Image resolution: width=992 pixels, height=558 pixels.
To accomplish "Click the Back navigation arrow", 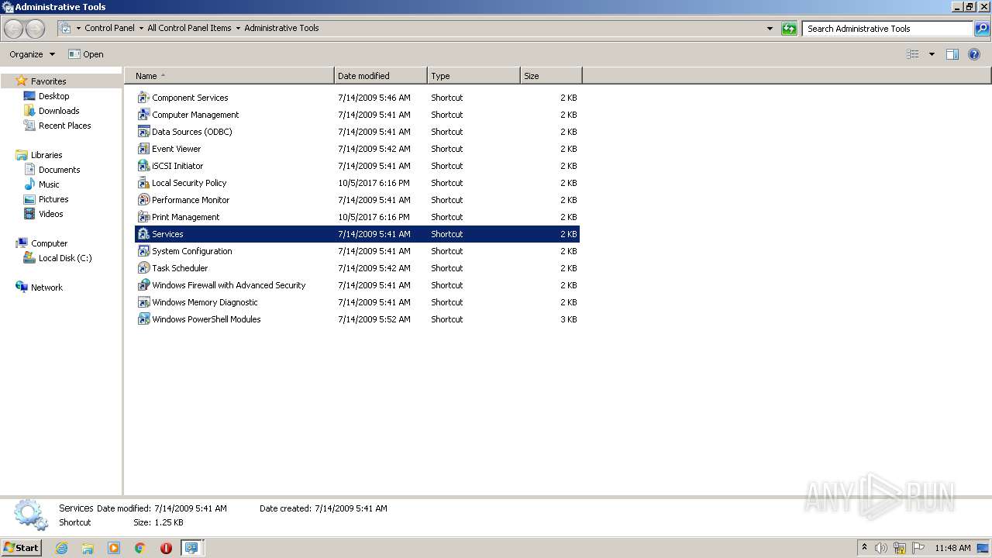I will (x=14, y=29).
